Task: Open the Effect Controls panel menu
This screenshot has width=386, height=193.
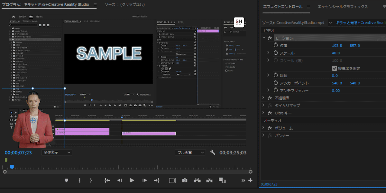Action: pyautogui.click(x=308, y=7)
